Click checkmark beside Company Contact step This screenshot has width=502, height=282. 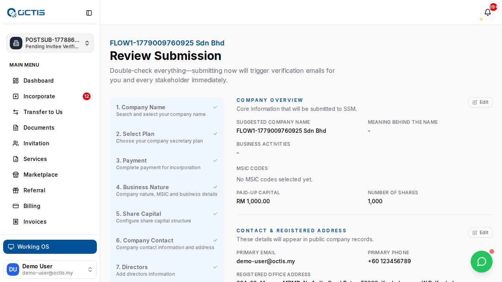point(215,240)
